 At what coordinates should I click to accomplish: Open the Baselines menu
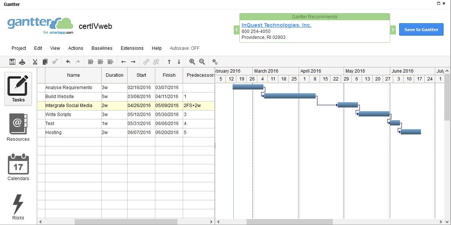(x=102, y=48)
